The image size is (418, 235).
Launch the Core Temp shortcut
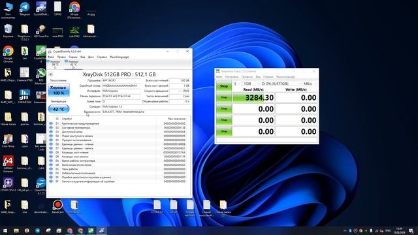point(8,141)
